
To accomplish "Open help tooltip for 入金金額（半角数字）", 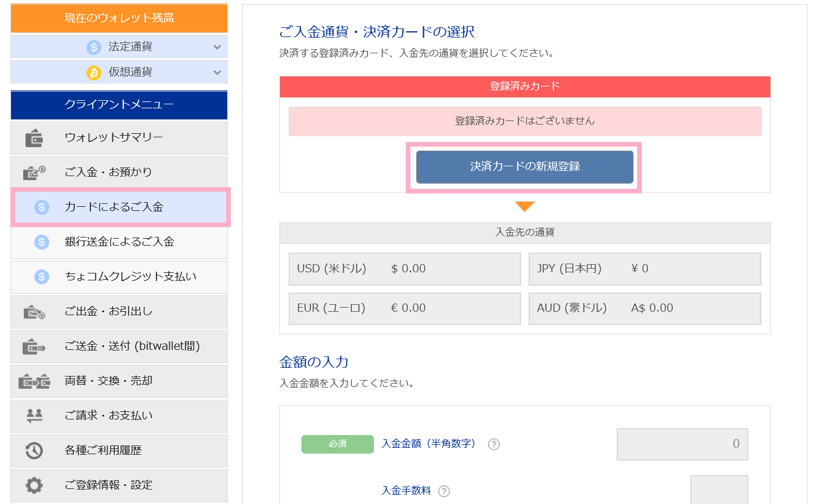I will coord(494,444).
